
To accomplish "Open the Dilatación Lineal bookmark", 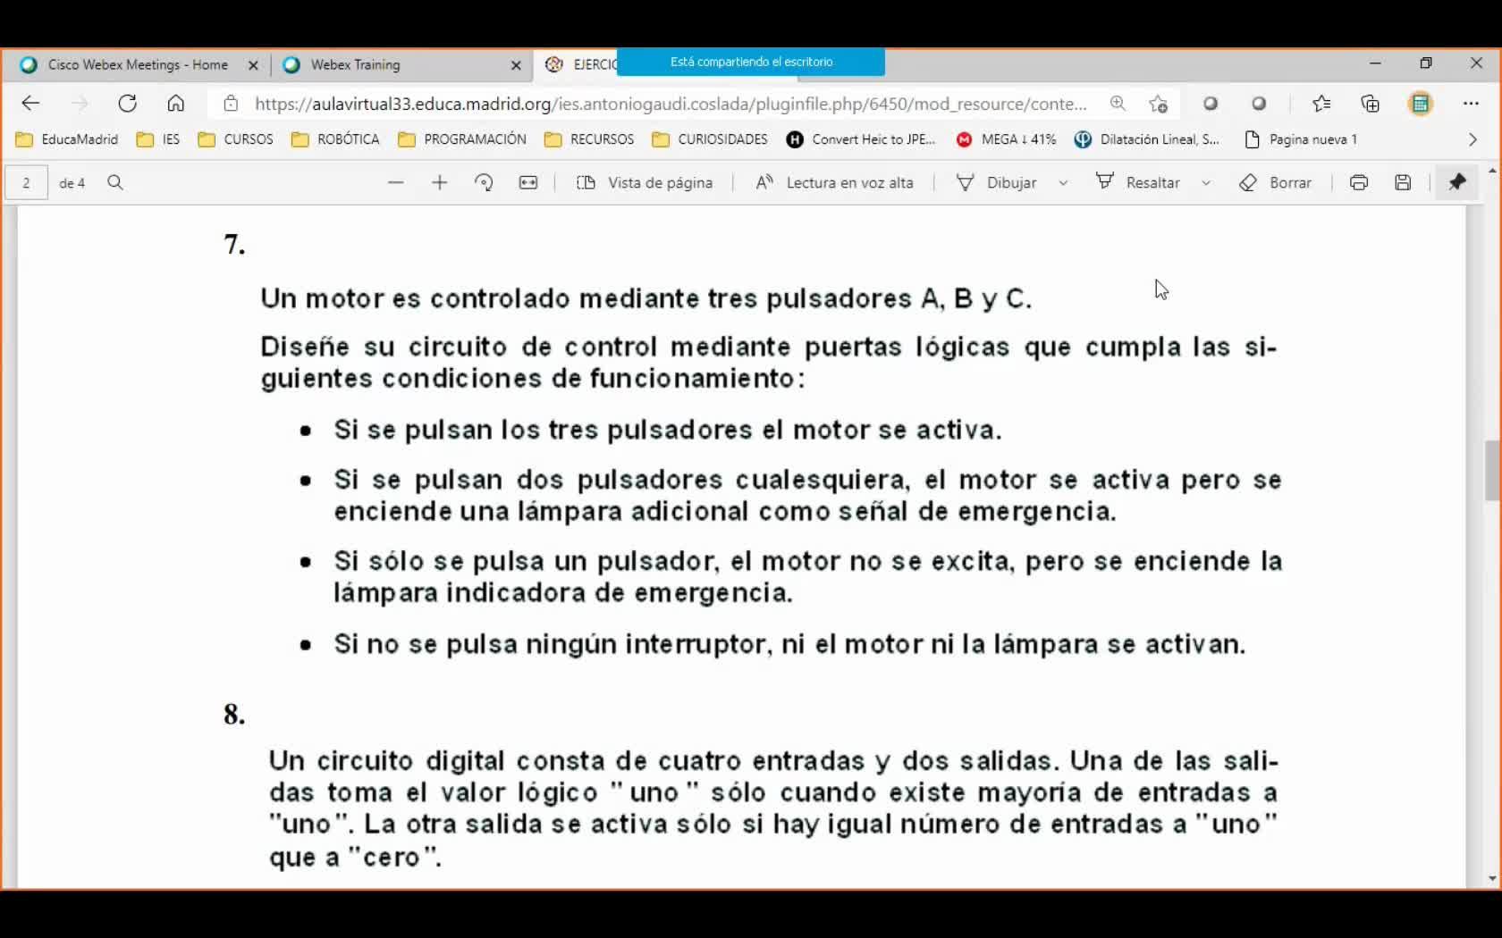I will click(1147, 139).
